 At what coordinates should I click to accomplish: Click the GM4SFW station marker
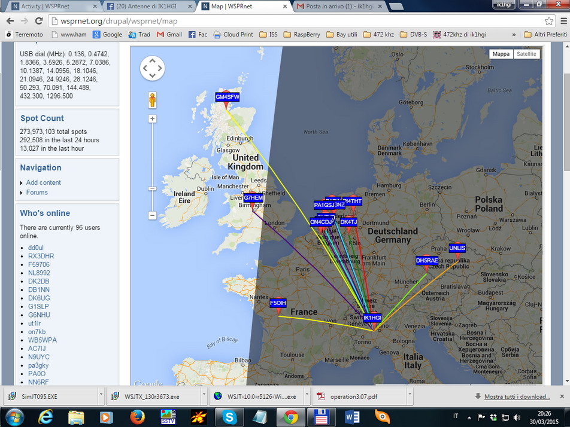[x=227, y=97]
